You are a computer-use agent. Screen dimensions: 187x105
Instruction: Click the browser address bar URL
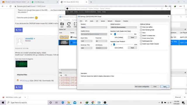click(x=31, y=6)
